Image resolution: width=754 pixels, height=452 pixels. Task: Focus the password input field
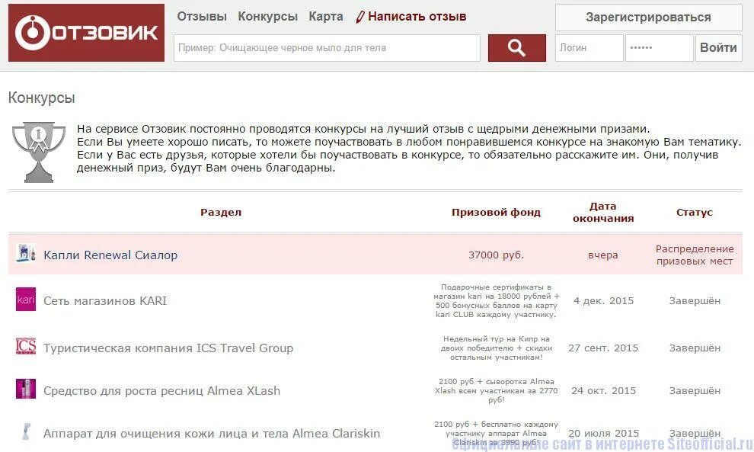tap(660, 48)
